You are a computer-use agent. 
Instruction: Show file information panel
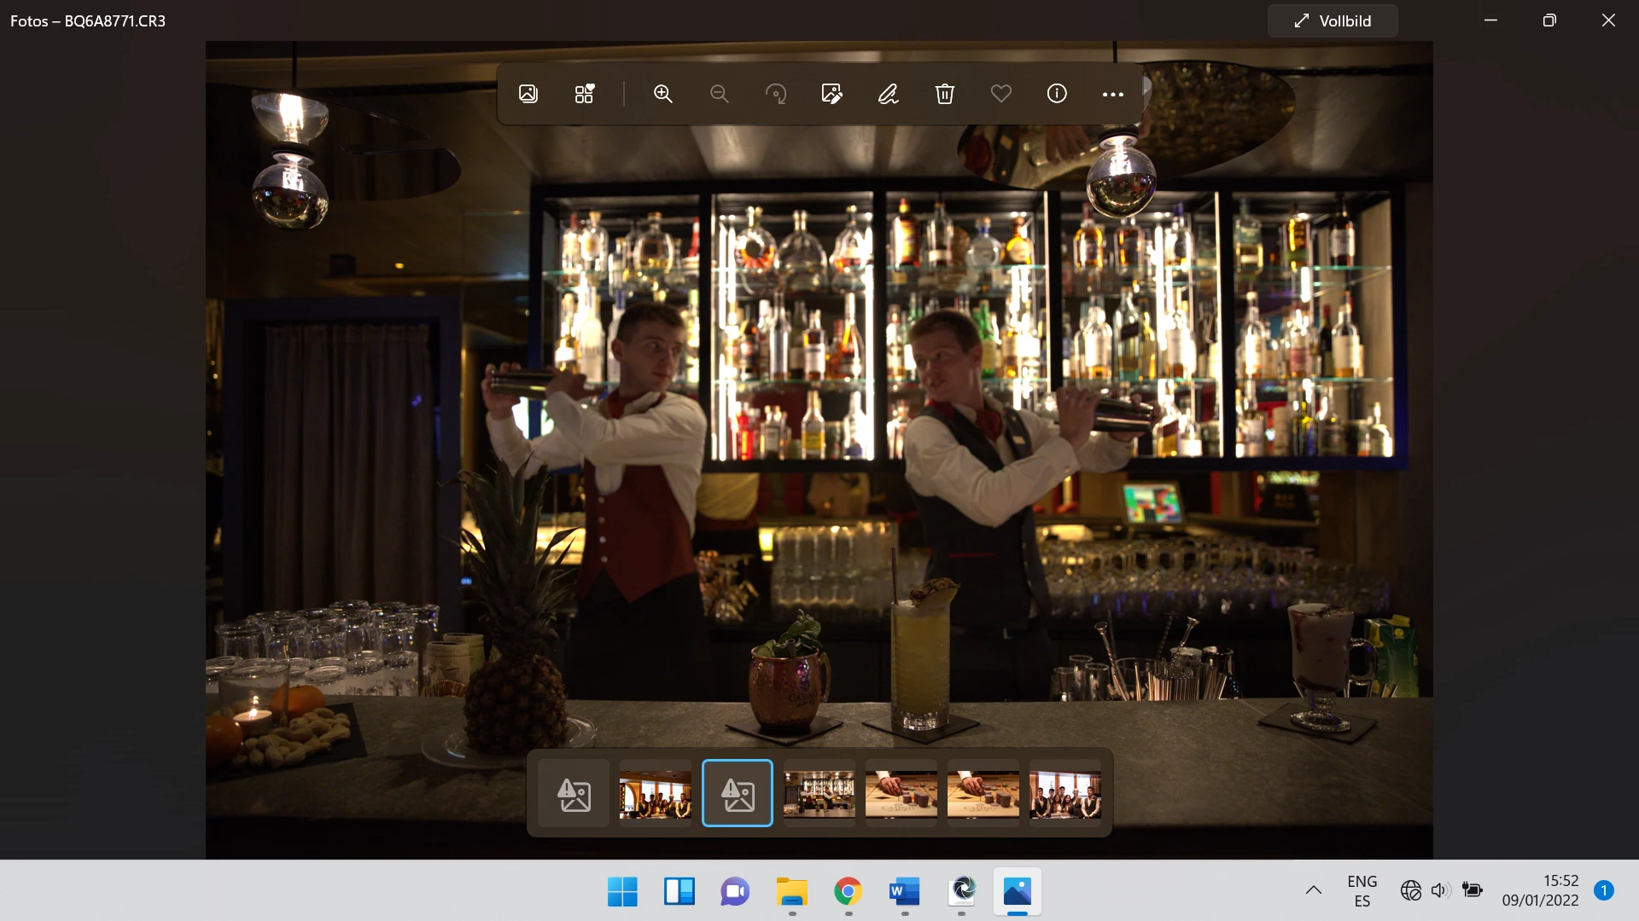click(1057, 94)
